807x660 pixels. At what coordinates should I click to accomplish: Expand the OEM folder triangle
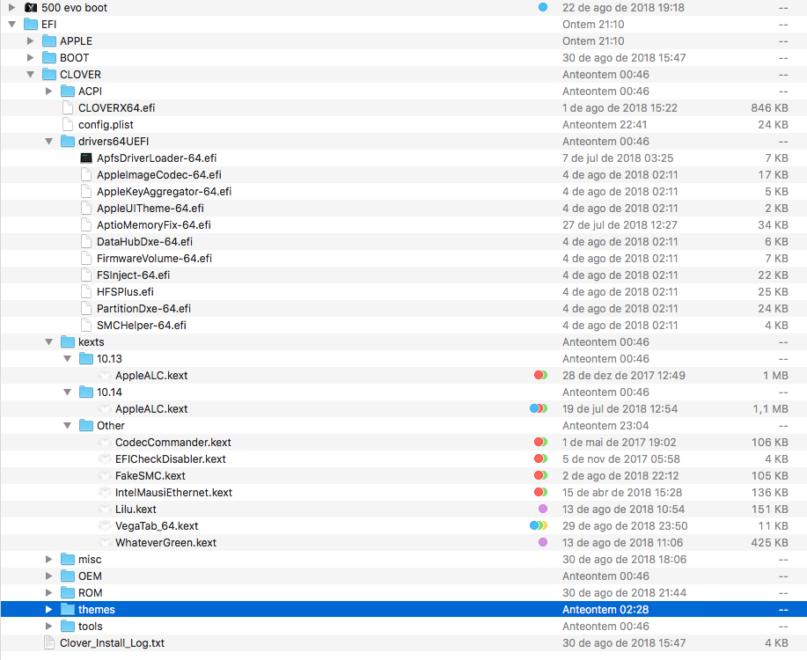49,576
